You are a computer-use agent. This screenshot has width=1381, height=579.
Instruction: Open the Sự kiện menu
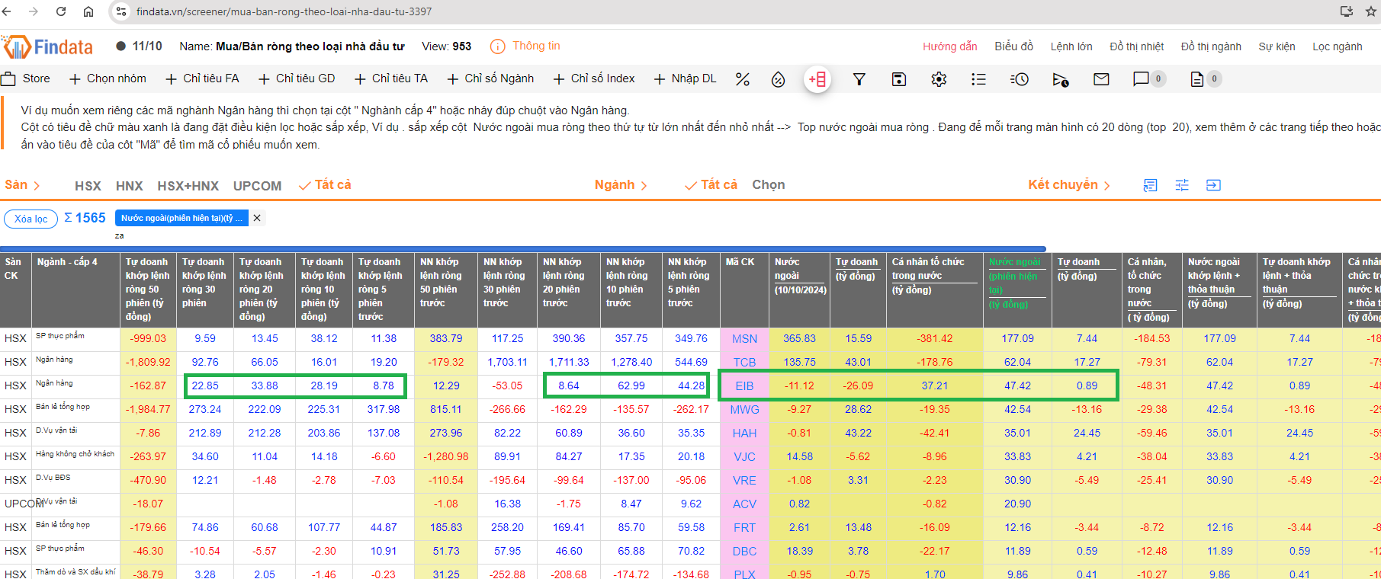pyautogui.click(x=1277, y=46)
